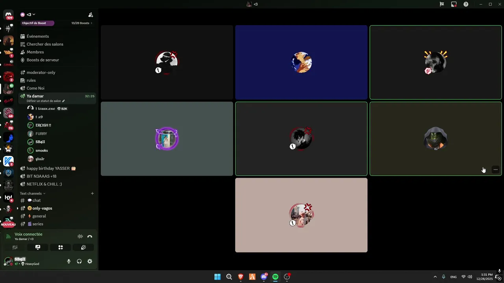Open Discord direct messages home icon
The height and width of the screenshot is (283, 504).
(8, 15)
